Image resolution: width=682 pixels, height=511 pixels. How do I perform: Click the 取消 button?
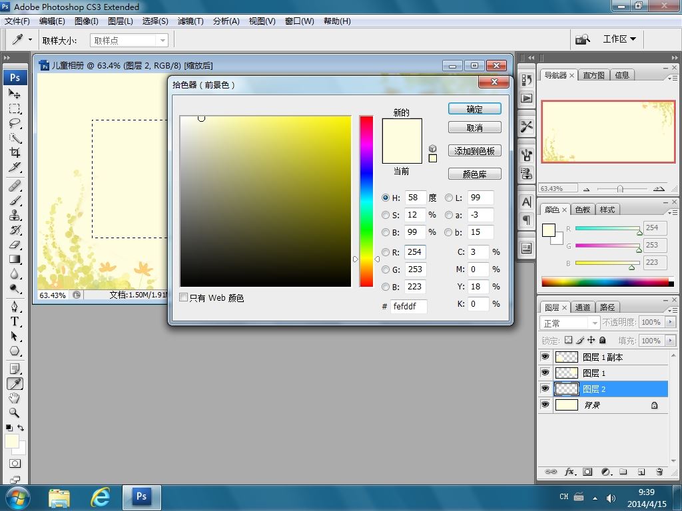(x=474, y=128)
